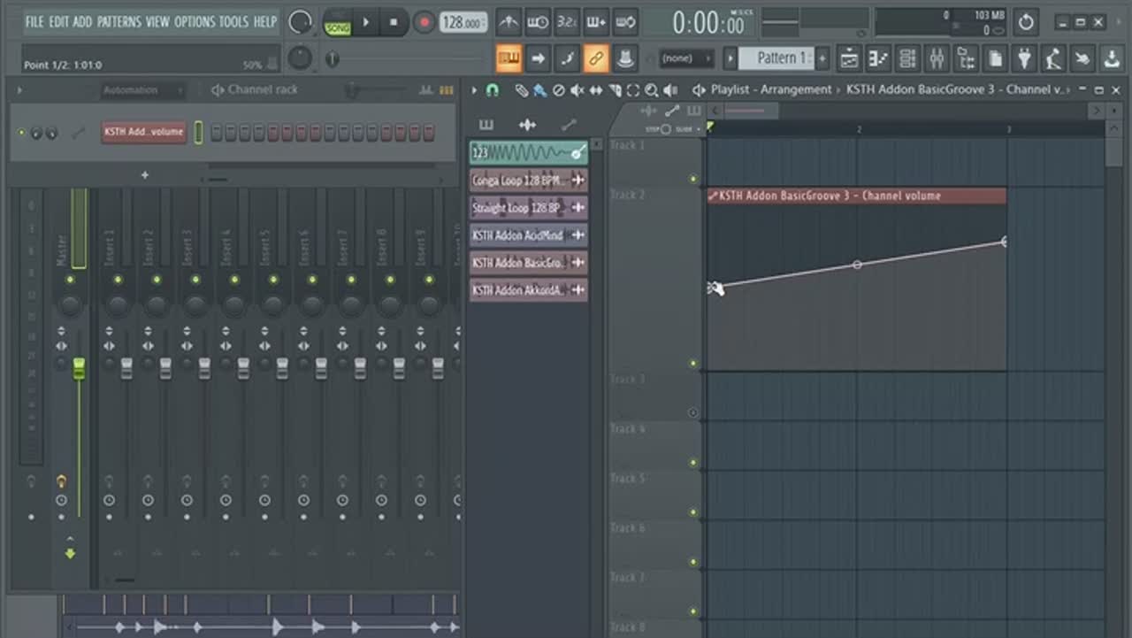The width and height of the screenshot is (1132, 638).
Task: Toggle the playlist magnet snap icon
Action: [x=493, y=90]
